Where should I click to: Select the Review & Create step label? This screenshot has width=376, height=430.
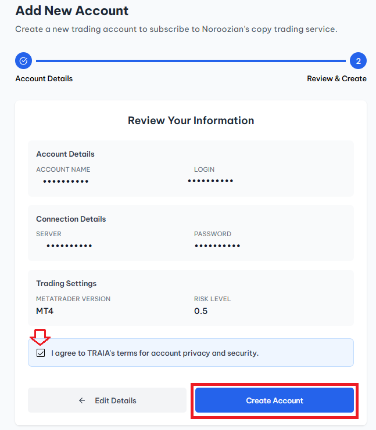[336, 78]
